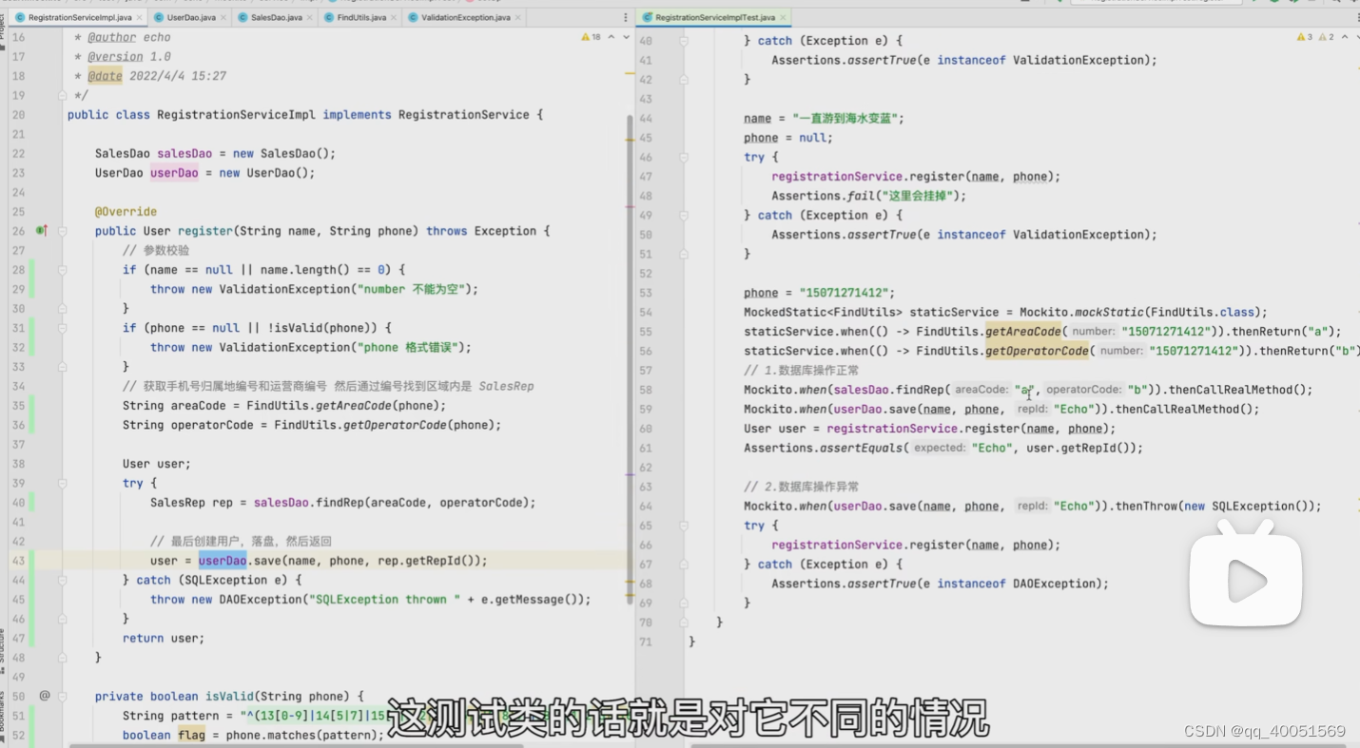
Task: Click the implements-method gutter icon on line 26
Action: pos(42,230)
